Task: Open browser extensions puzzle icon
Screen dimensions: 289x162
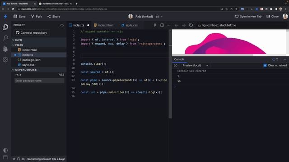Action: tap(271, 9)
